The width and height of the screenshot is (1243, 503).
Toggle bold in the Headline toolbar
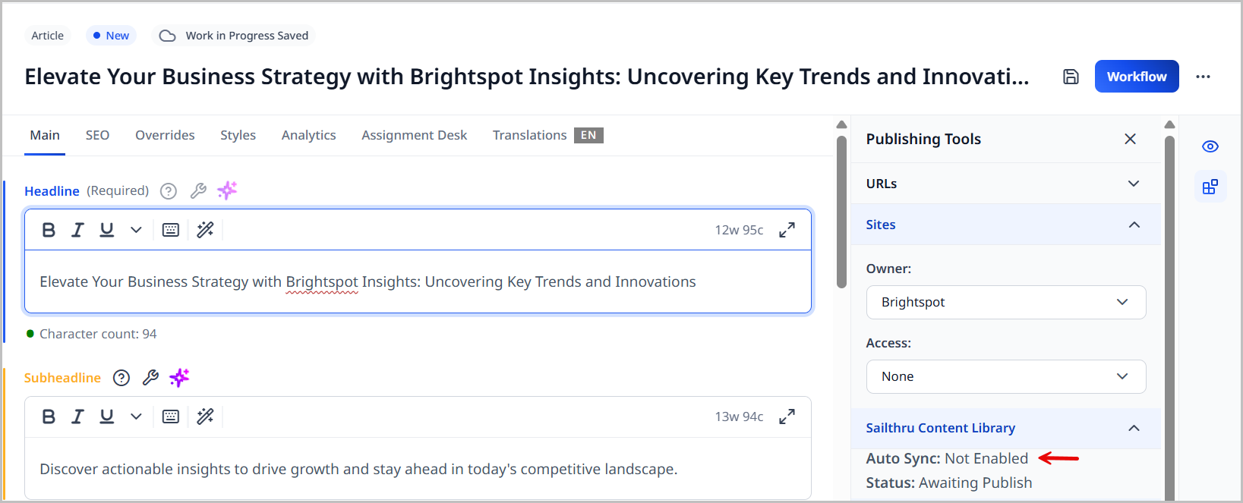click(x=49, y=230)
